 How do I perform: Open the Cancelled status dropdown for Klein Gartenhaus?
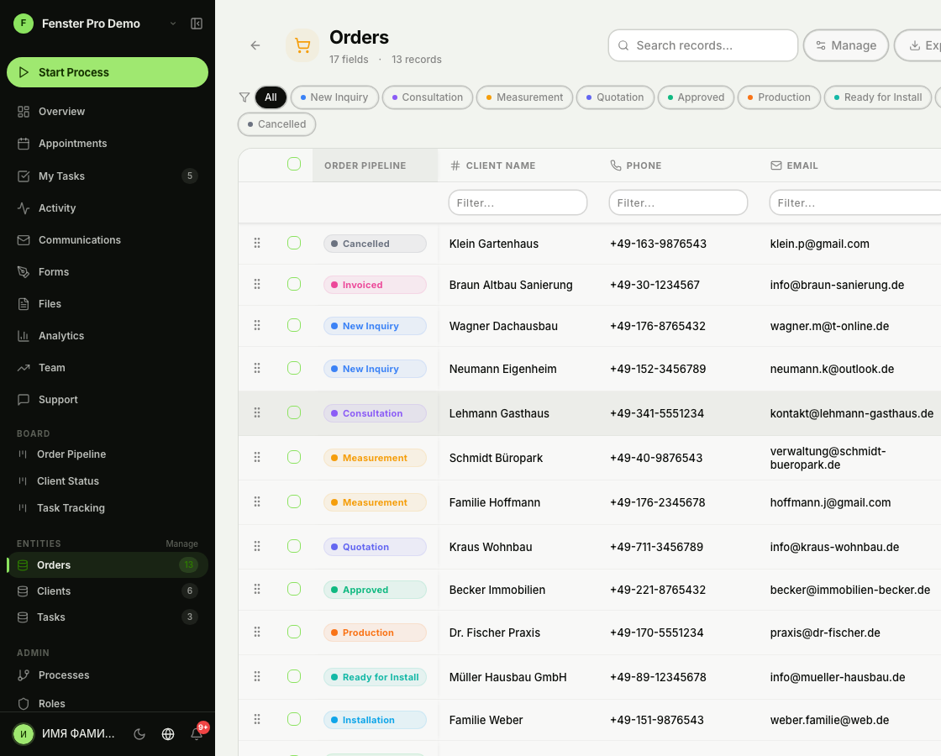[375, 244]
